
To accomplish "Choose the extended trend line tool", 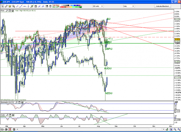I will pos(21,6).
